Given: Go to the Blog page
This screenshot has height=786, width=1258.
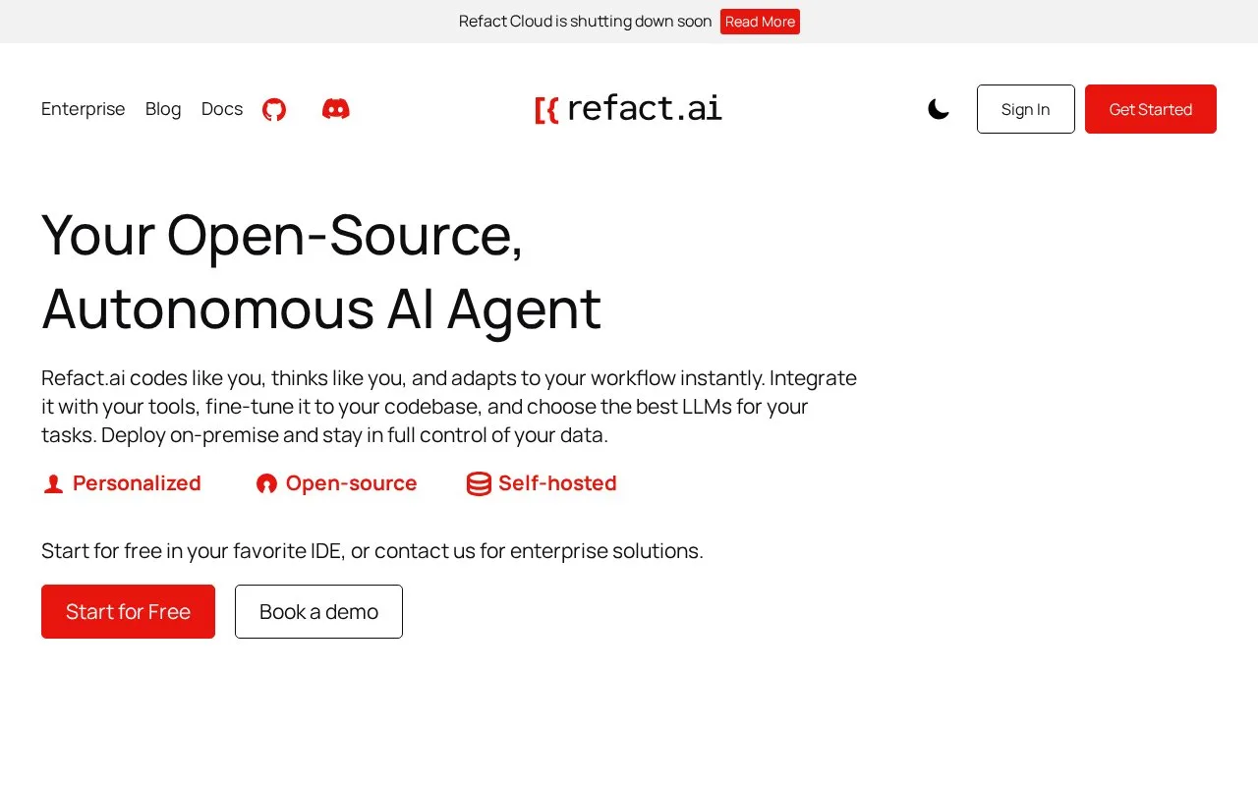Looking at the screenshot, I should pyautogui.click(x=163, y=109).
